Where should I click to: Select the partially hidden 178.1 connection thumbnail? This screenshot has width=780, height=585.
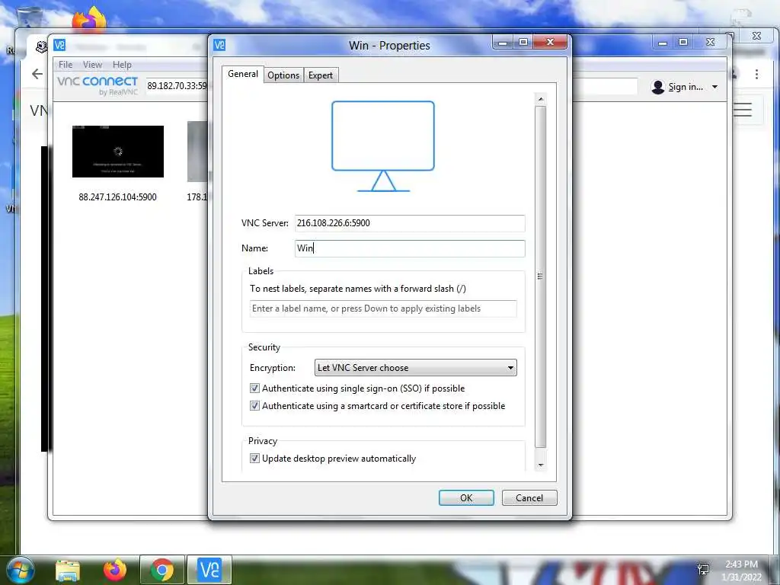coord(197,152)
